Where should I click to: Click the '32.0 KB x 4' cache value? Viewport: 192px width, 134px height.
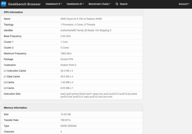[67, 71]
